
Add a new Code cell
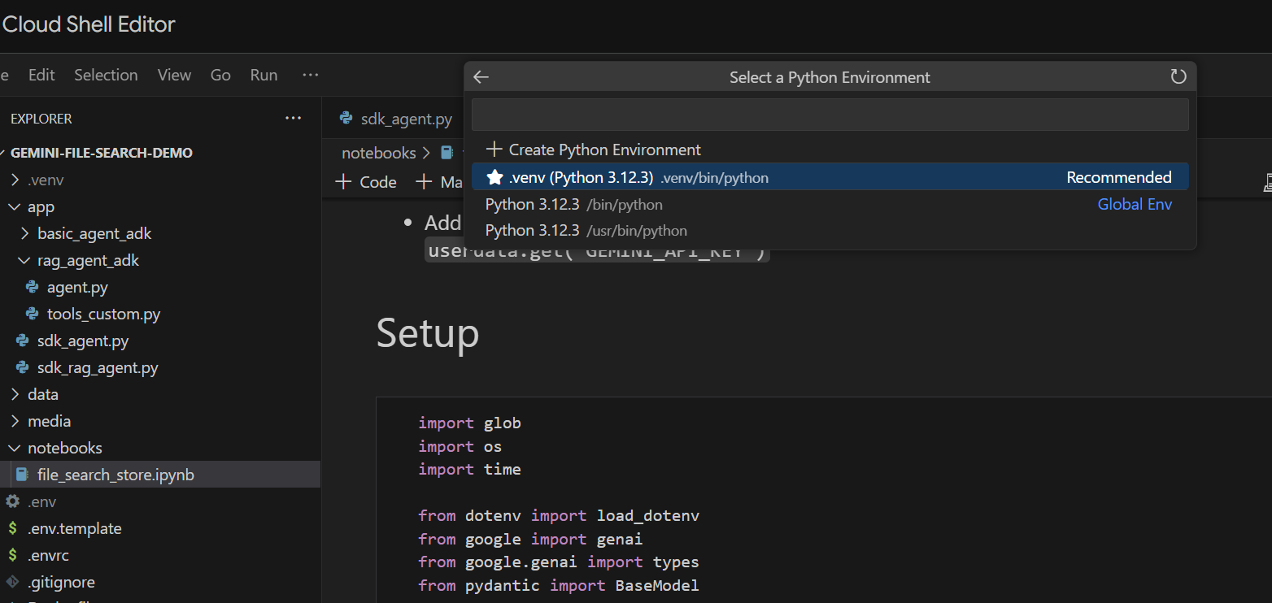pyautogui.click(x=366, y=182)
